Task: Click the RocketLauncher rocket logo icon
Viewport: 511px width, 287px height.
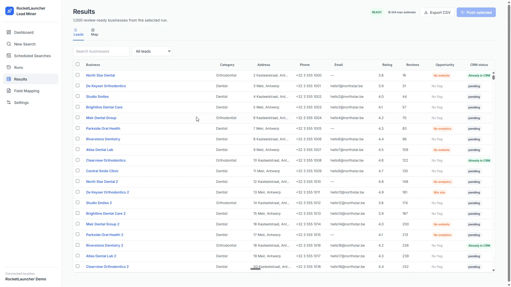Action: tap(10, 11)
